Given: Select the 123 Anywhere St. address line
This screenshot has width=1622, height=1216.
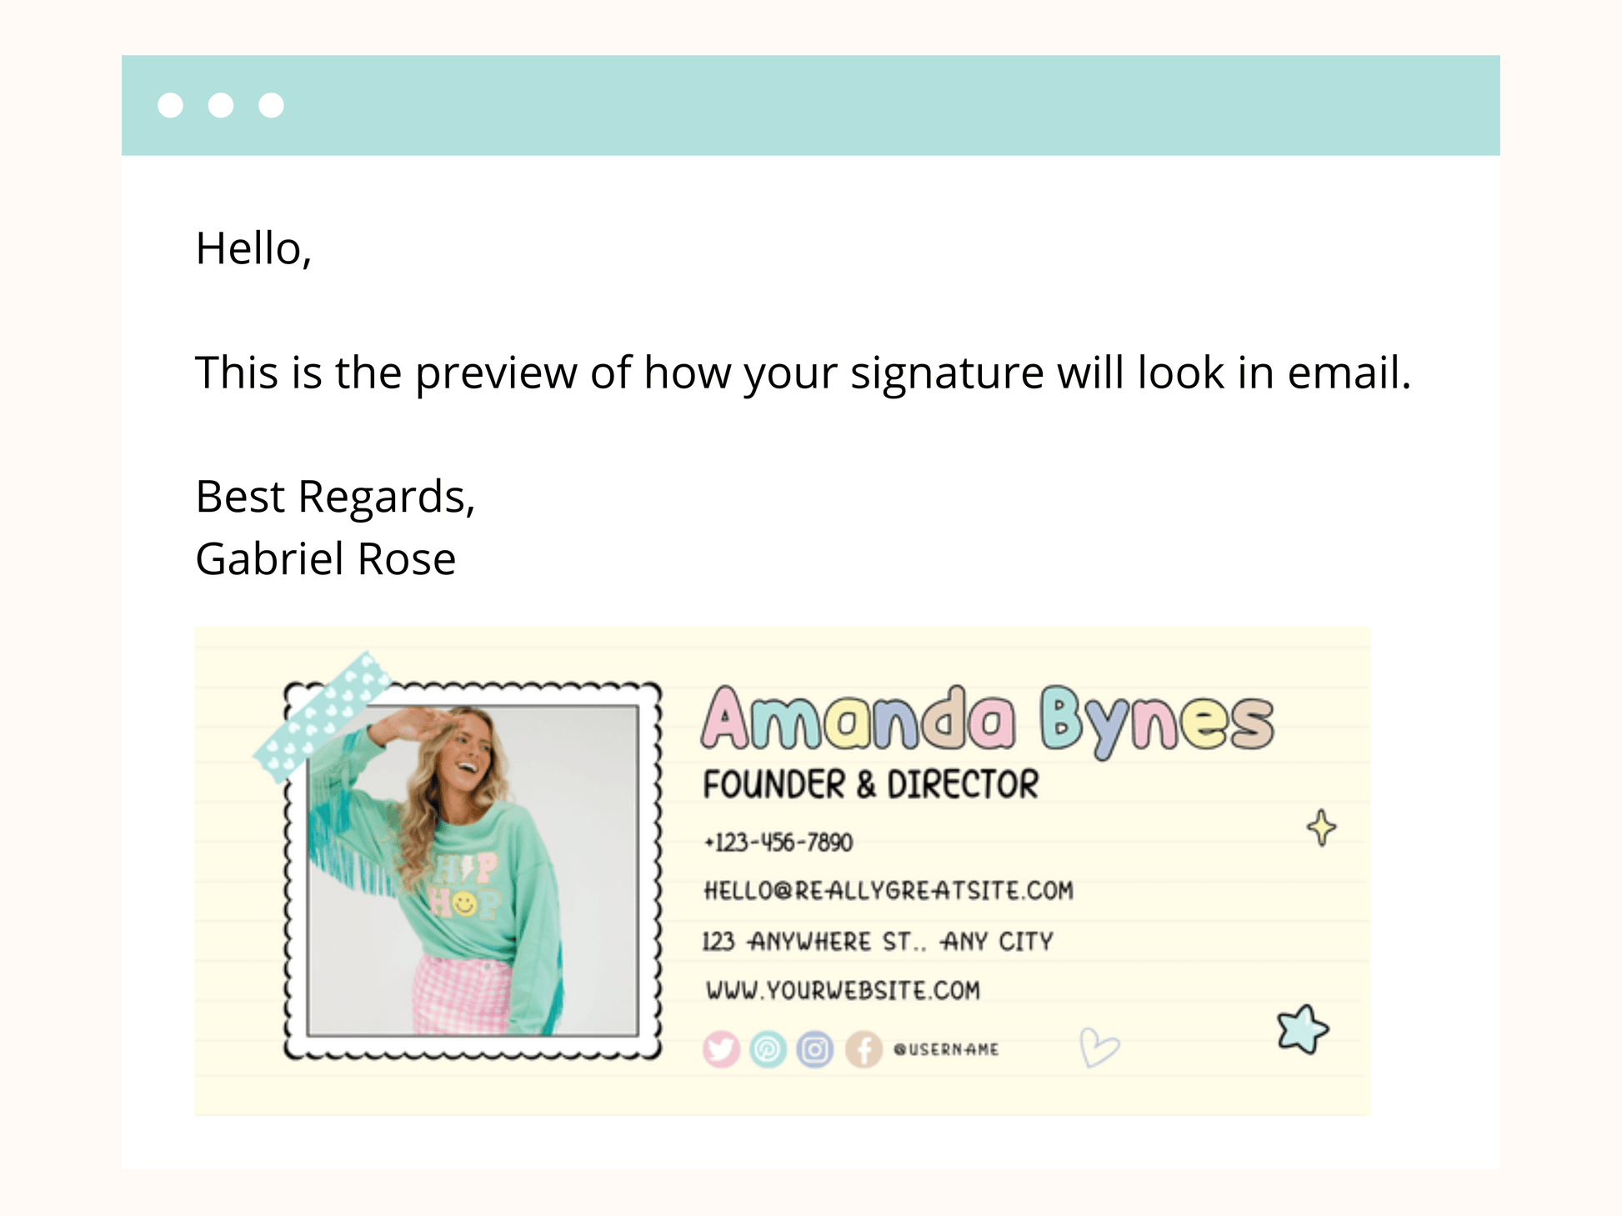Looking at the screenshot, I should point(878,942).
